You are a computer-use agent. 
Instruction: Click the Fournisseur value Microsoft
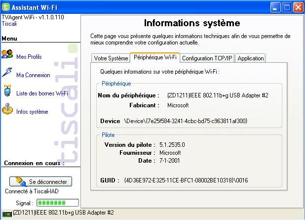click(170, 153)
